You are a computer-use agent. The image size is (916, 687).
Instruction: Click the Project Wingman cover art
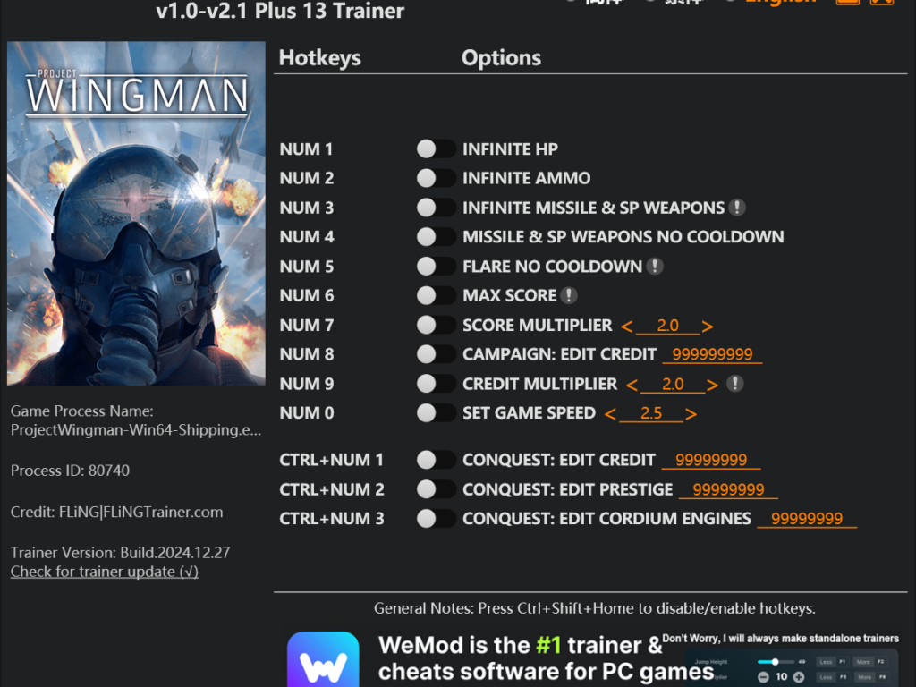[136, 213]
